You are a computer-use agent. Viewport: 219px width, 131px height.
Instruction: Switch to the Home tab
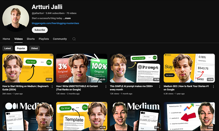(x=6, y=39)
